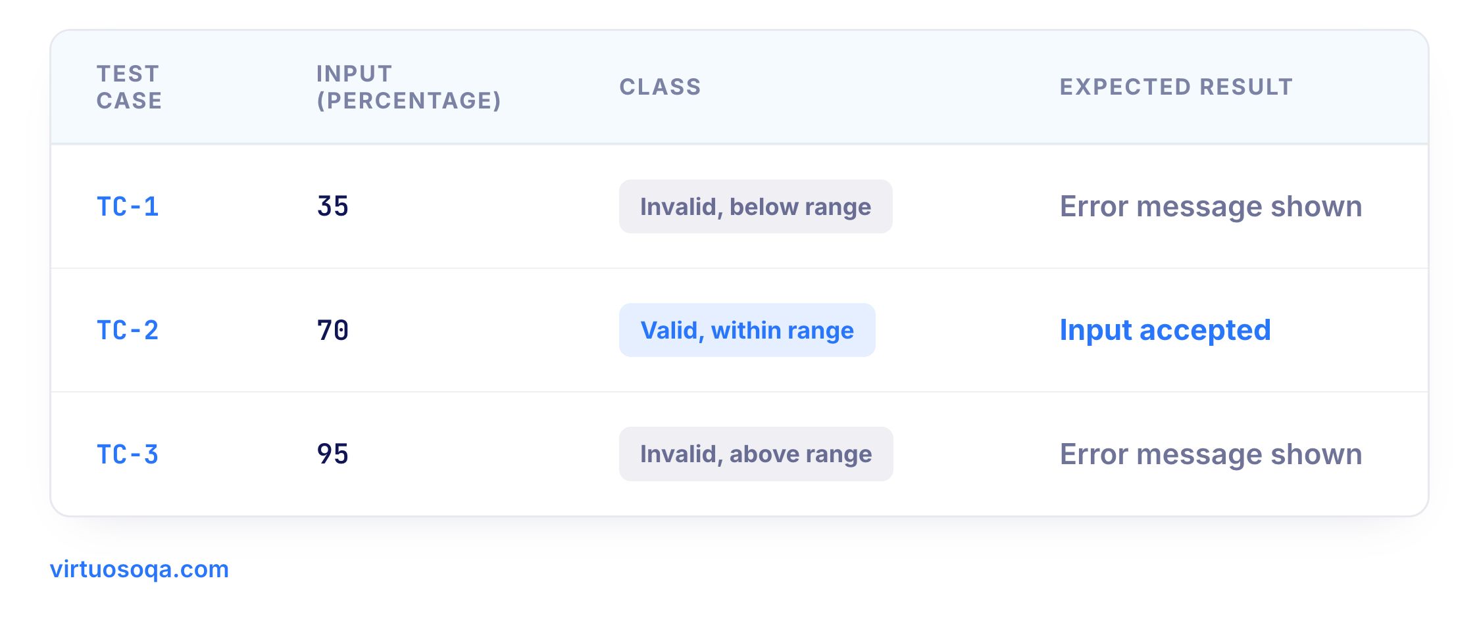Select the TC-3 test case identifier
1479x618 pixels.
point(128,454)
